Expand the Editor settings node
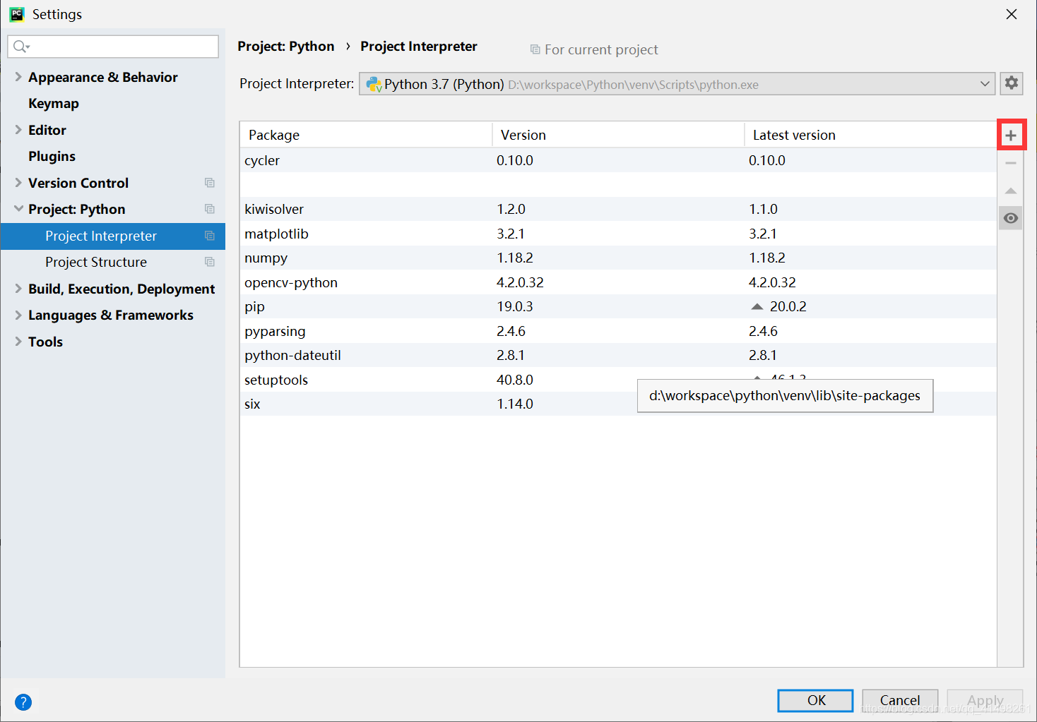 [x=17, y=130]
